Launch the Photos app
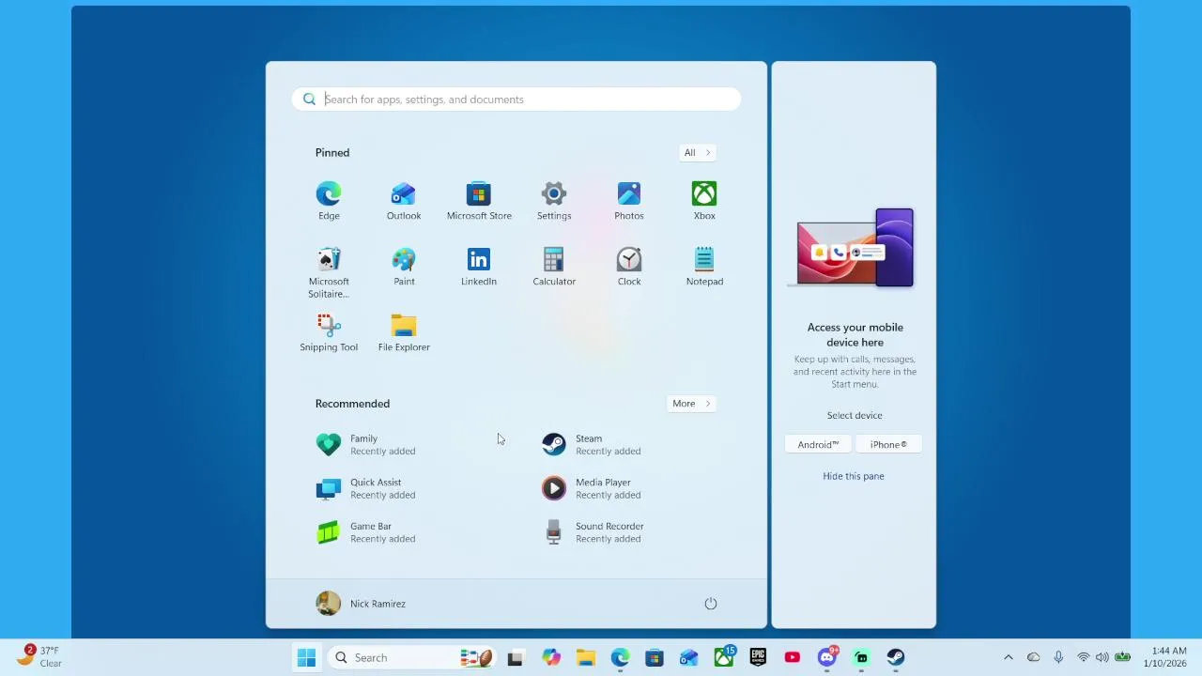This screenshot has width=1202, height=676. [629, 201]
